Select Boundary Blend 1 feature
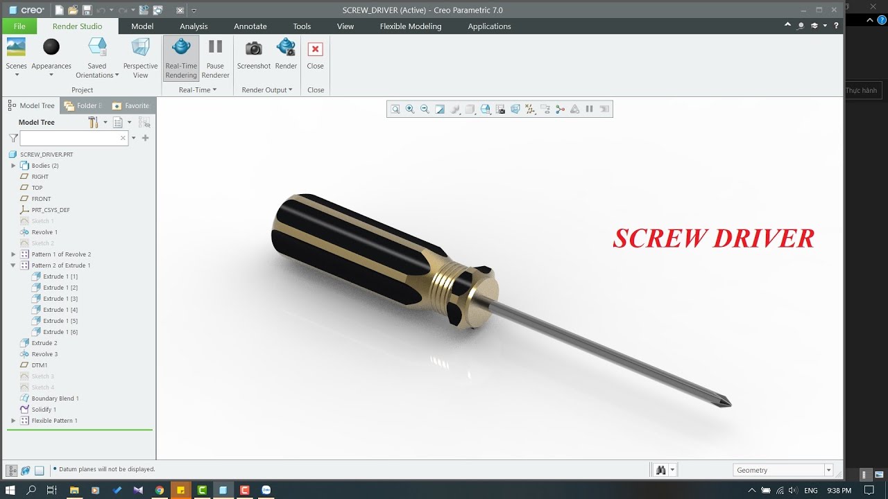Image resolution: width=888 pixels, height=499 pixels. (55, 399)
